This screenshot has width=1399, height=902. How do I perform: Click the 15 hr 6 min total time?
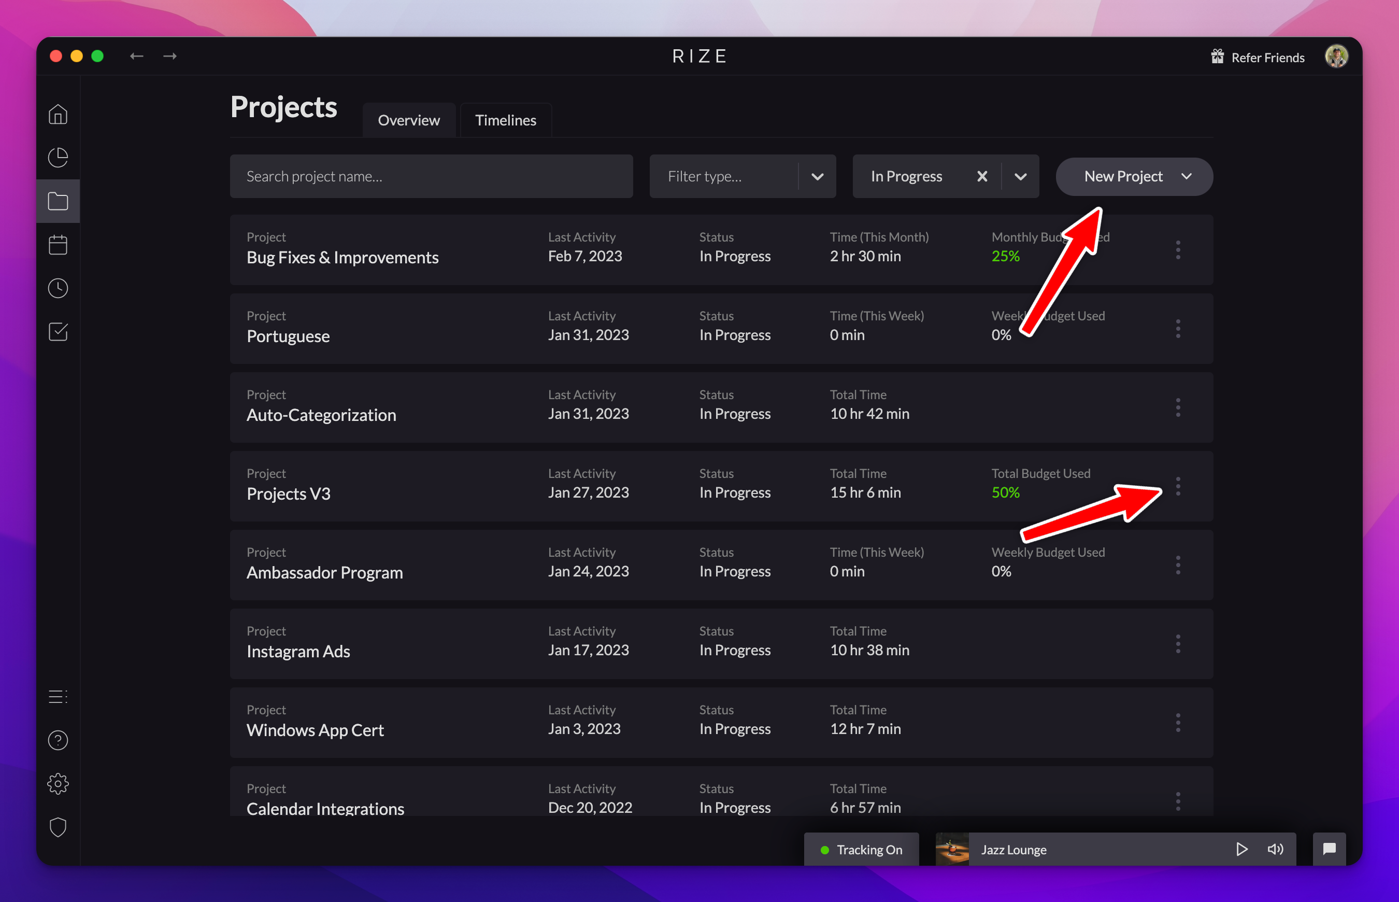(x=865, y=492)
